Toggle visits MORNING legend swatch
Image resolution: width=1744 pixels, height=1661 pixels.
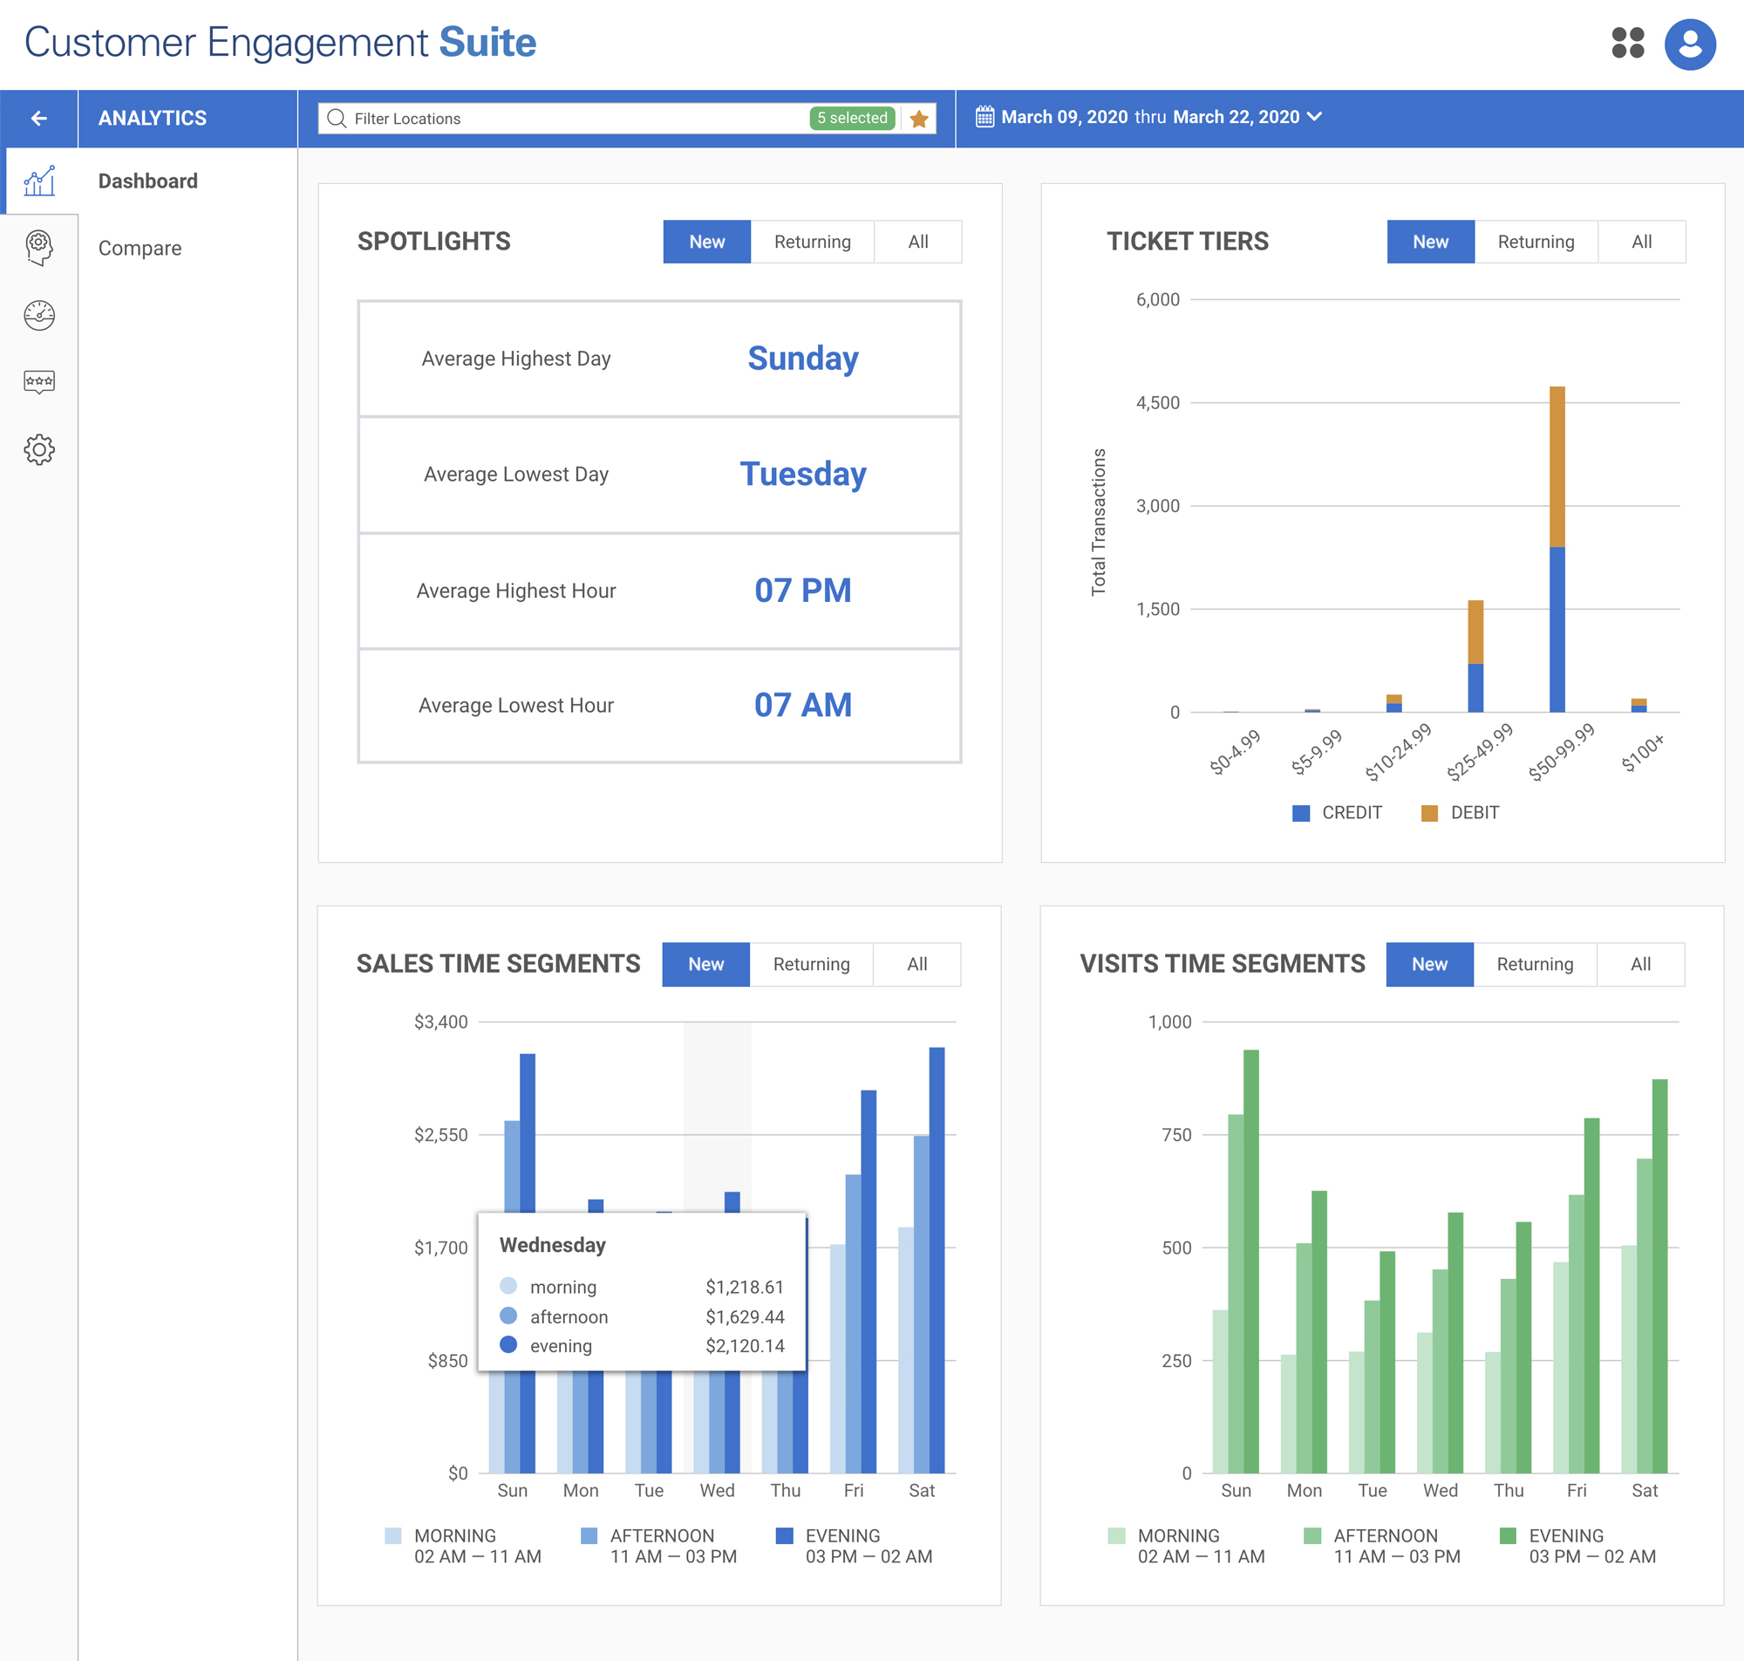[x=1117, y=1535]
